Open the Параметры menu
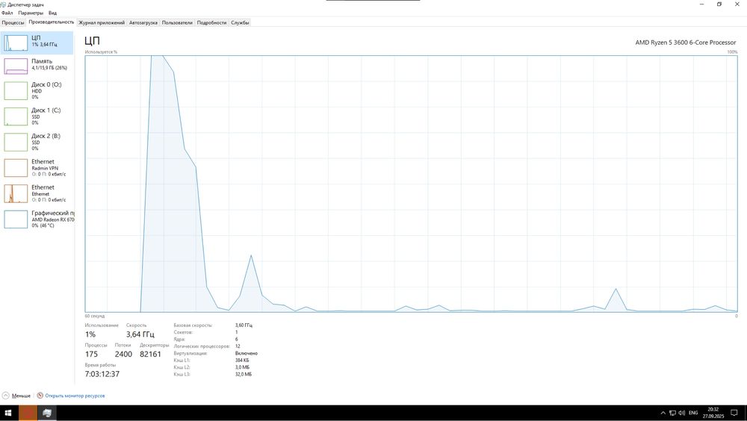The width and height of the screenshot is (747, 421). [31, 13]
